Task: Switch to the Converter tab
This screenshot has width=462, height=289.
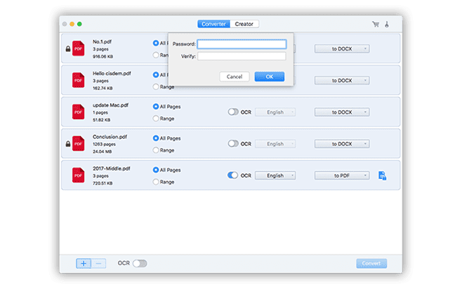Action: 213,24
